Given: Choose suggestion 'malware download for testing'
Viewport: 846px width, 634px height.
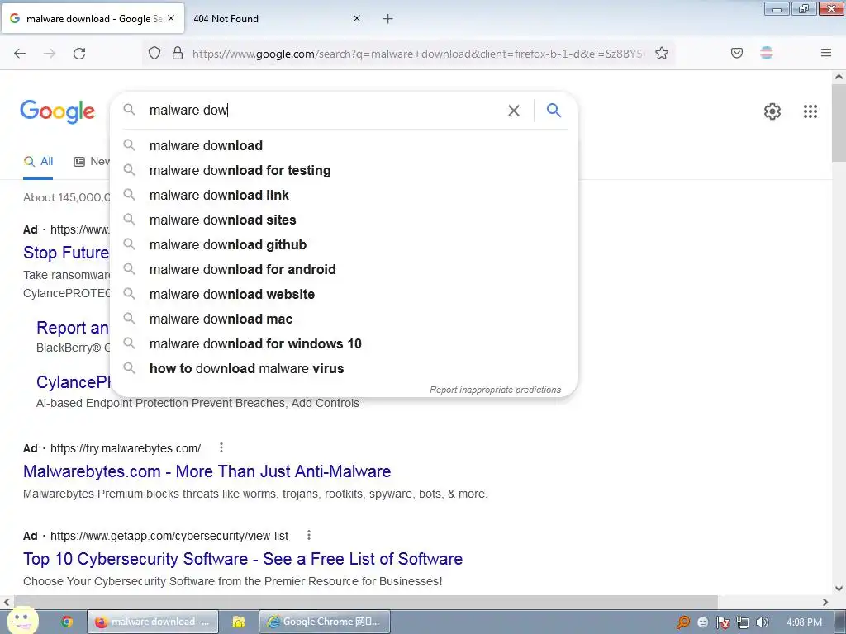Looking at the screenshot, I should point(344,170).
